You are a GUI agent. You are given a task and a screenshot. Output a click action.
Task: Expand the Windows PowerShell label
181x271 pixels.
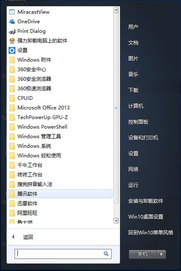coord(42,127)
